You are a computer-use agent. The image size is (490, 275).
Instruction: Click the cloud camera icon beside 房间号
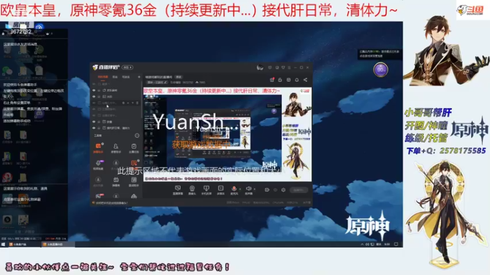39,27
